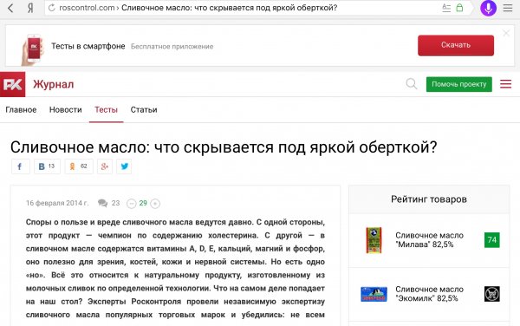The image size is (520, 326).
Task: Share the article on Odnoklassniki
Action: pyautogui.click(x=79, y=166)
